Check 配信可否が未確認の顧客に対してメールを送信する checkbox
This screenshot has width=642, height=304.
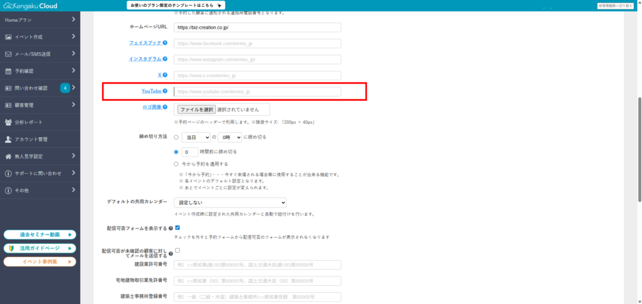[177, 250]
